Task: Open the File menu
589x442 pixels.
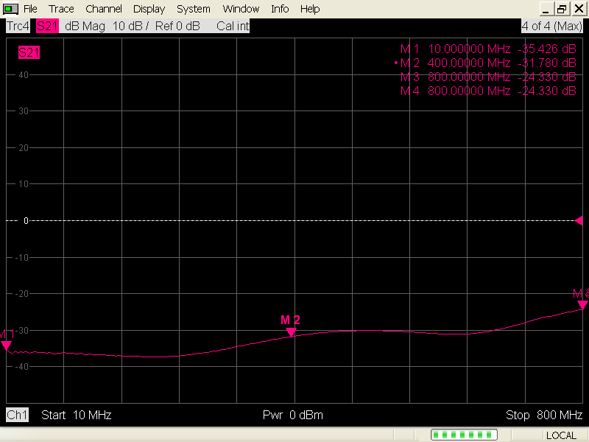Action: click(x=30, y=9)
